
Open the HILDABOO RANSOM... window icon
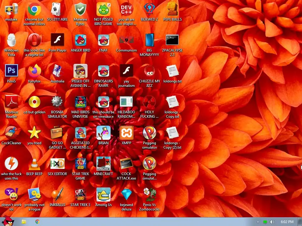[126, 102]
